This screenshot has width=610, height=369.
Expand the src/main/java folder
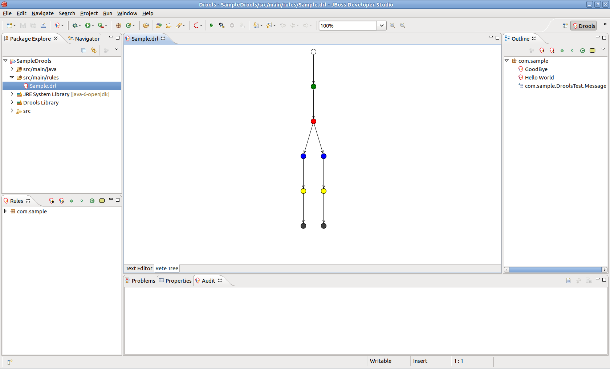[x=12, y=69]
